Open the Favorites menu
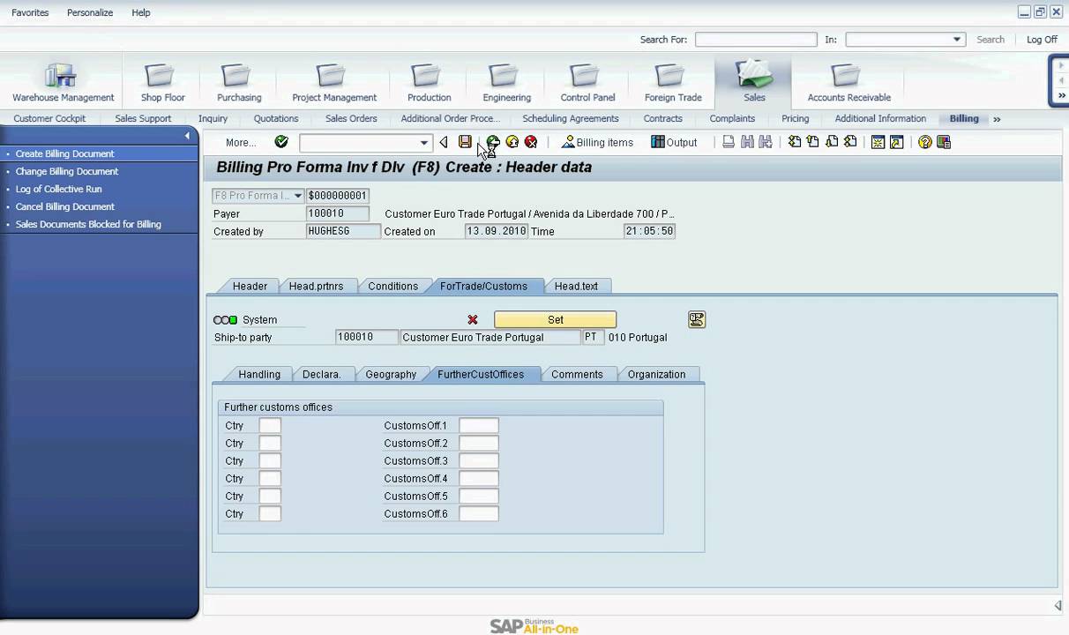1069x635 pixels. pyautogui.click(x=30, y=12)
